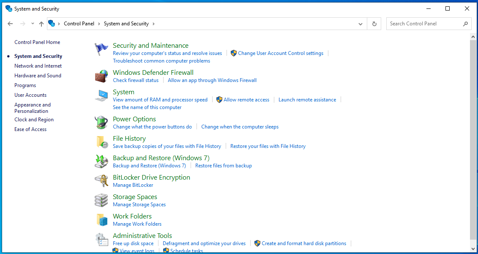Click the Up to parent folder arrow

[41, 24]
